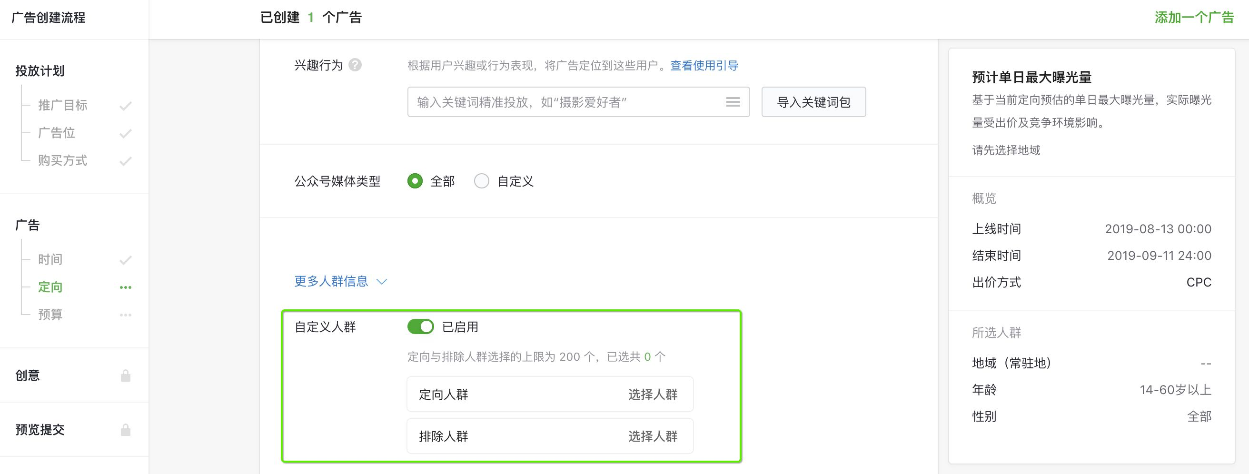Click 地域（常驻地） label
Screen dimensions: 1249x474
pyautogui.click(x=1012, y=363)
